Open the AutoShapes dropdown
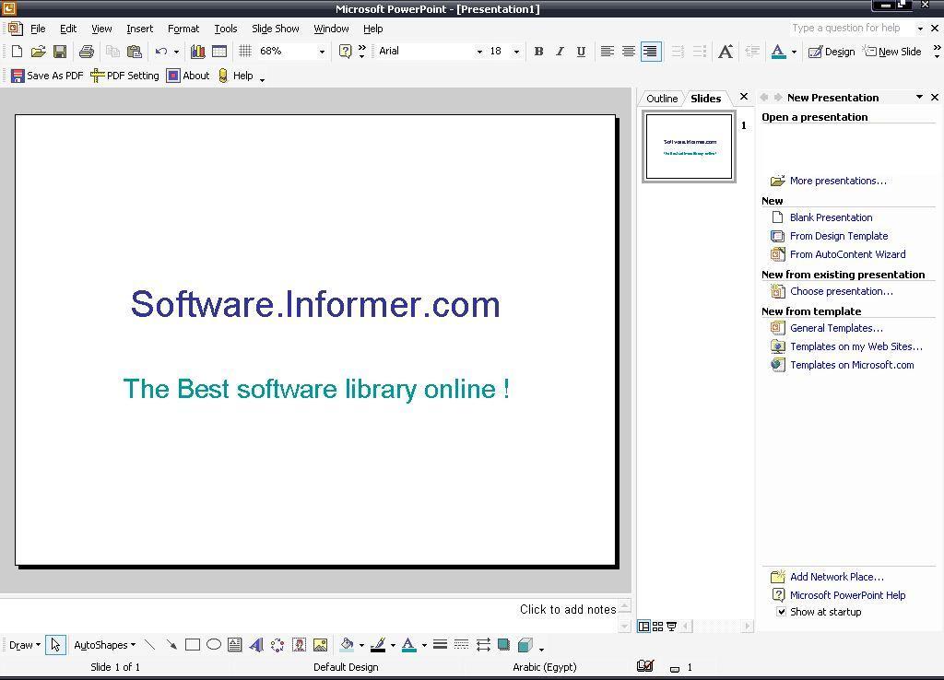This screenshot has width=944, height=680. (105, 645)
